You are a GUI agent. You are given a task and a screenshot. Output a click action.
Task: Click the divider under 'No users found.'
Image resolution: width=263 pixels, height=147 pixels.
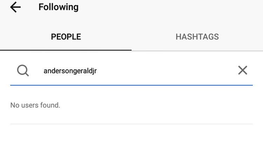click(131, 124)
